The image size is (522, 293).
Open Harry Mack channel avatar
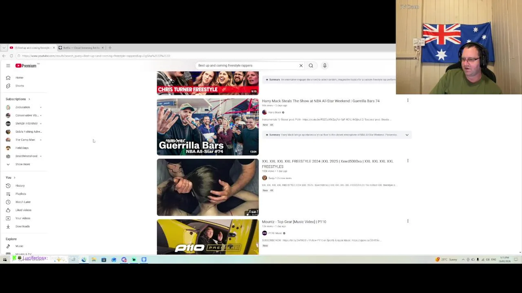pyautogui.click(x=264, y=112)
